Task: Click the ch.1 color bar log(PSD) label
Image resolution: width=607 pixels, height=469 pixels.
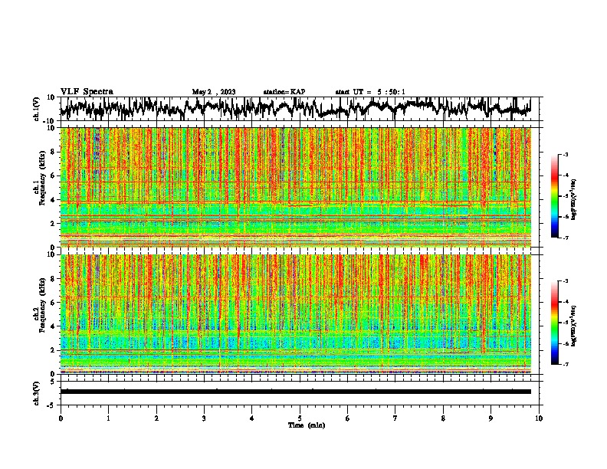Action: pyautogui.click(x=573, y=199)
